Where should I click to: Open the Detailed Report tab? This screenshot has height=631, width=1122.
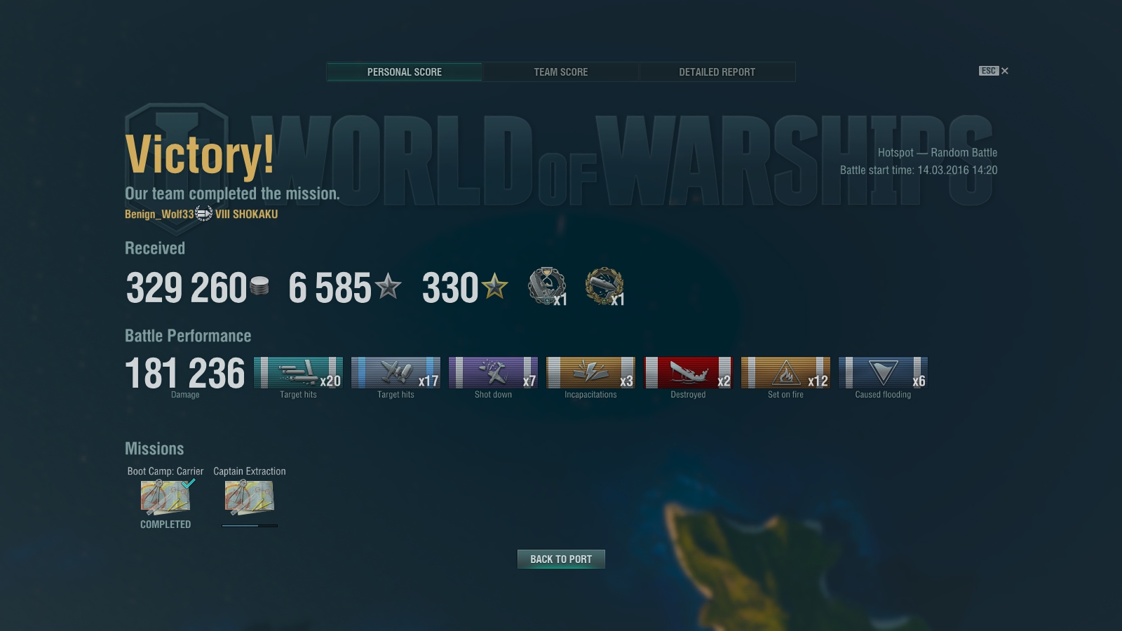(717, 72)
